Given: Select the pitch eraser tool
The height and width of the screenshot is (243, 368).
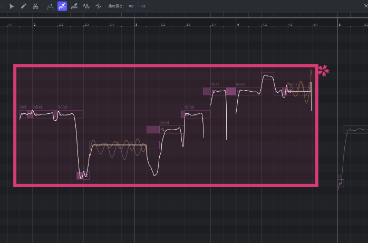Looking at the screenshot, I should 74,6.
